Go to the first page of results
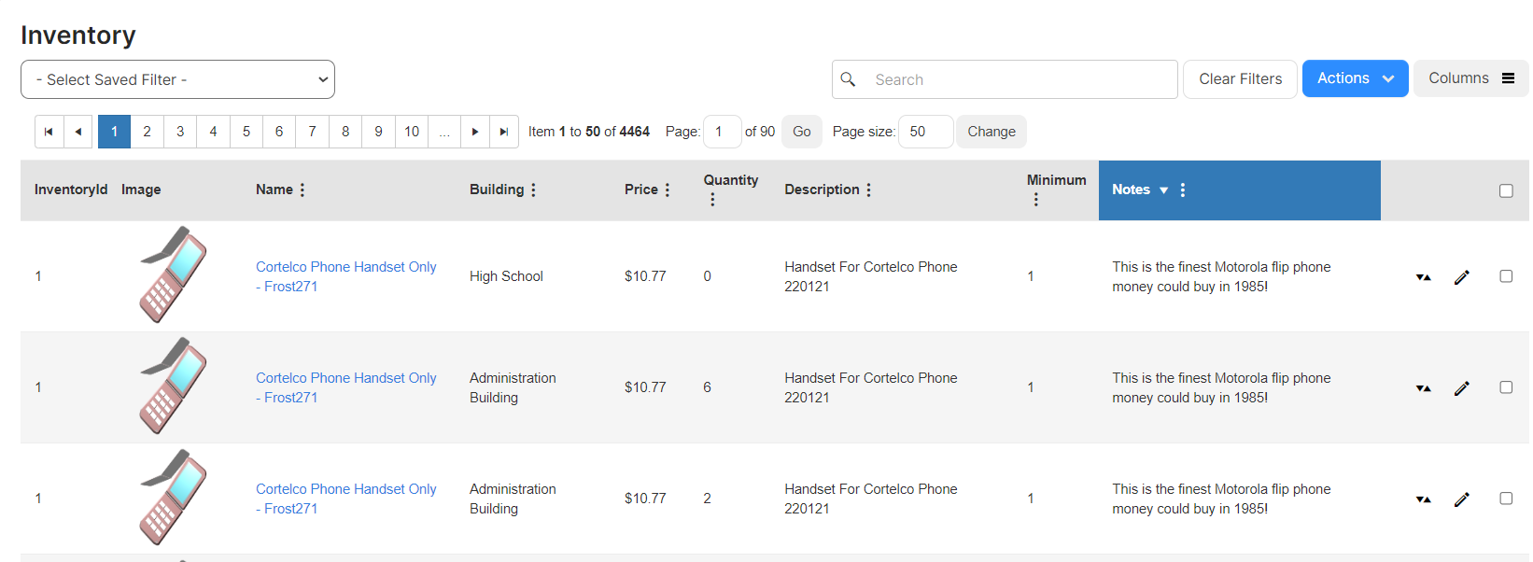This screenshot has height=562, width=1533. click(x=49, y=132)
